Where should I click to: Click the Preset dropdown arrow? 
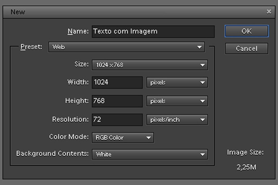point(200,47)
